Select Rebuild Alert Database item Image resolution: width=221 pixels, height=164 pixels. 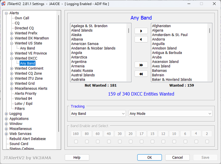pyautogui.click(x=28, y=139)
